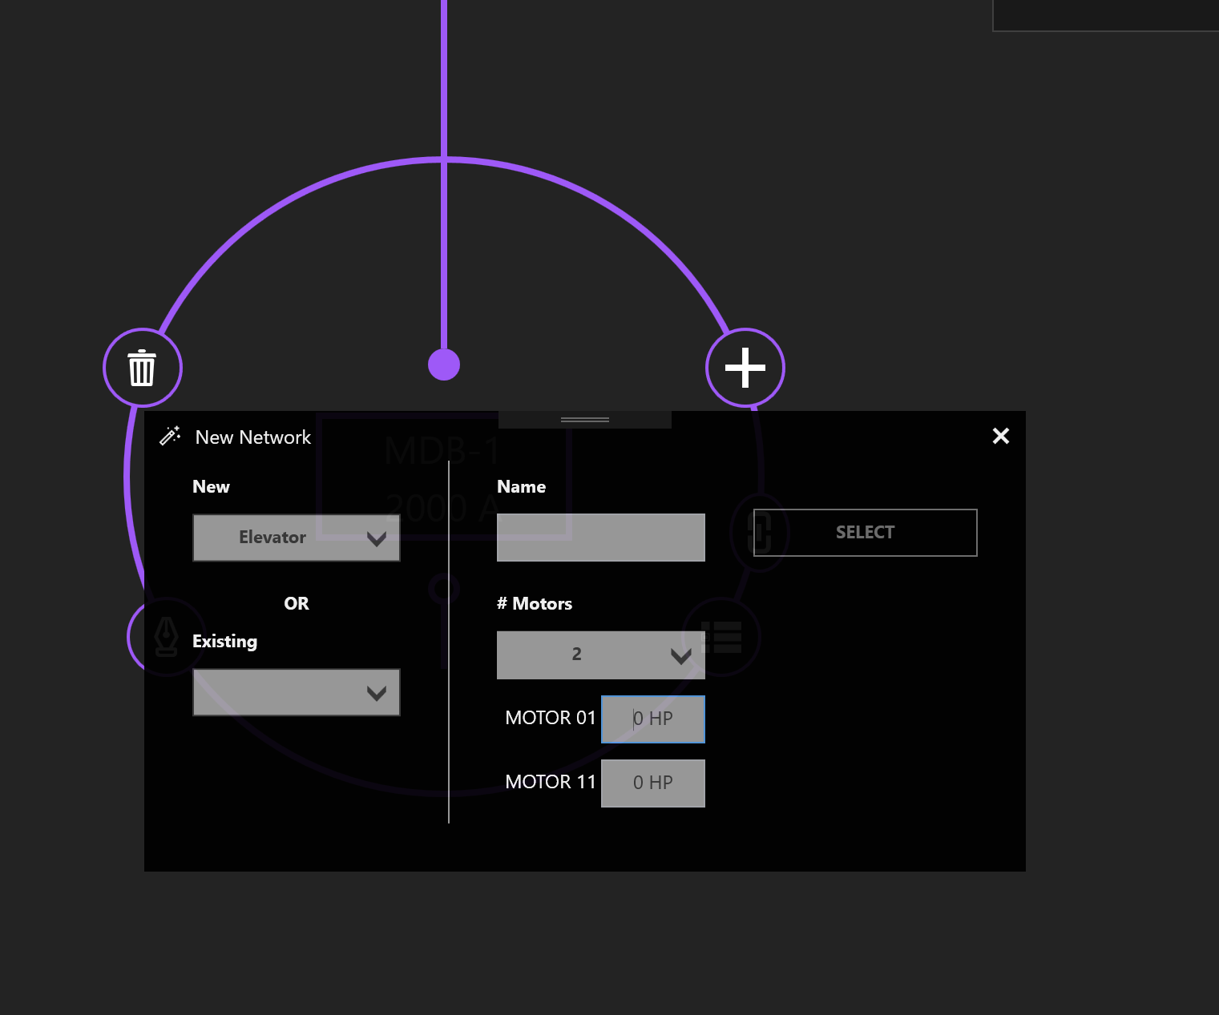Click the New Network title text
Image resolution: width=1219 pixels, height=1015 pixels.
coord(252,437)
